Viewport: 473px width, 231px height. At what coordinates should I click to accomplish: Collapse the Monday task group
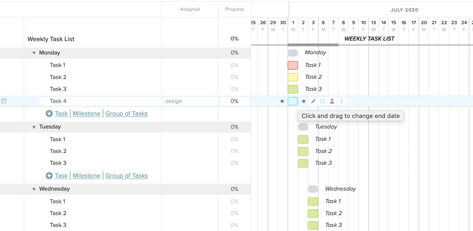(34, 53)
